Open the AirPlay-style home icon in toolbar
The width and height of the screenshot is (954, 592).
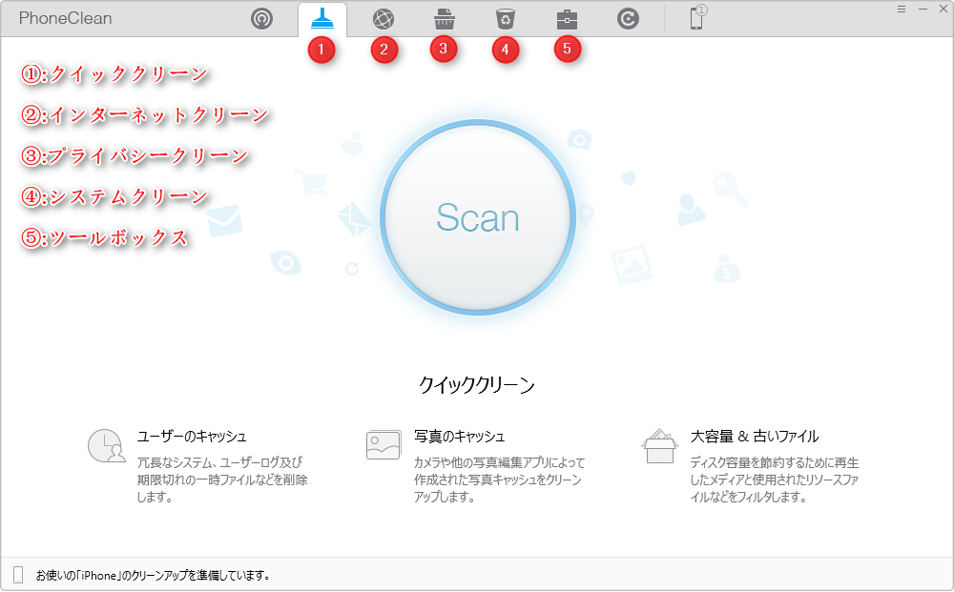pyautogui.click(x=261, y=19)
